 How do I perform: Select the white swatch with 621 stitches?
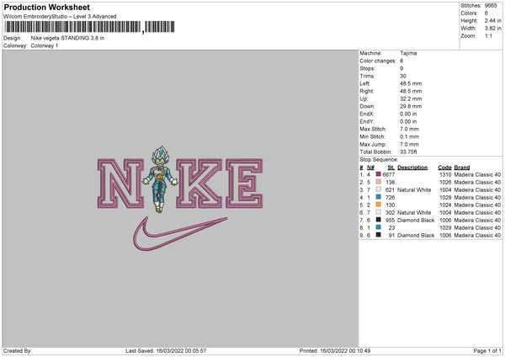(379, 189)
